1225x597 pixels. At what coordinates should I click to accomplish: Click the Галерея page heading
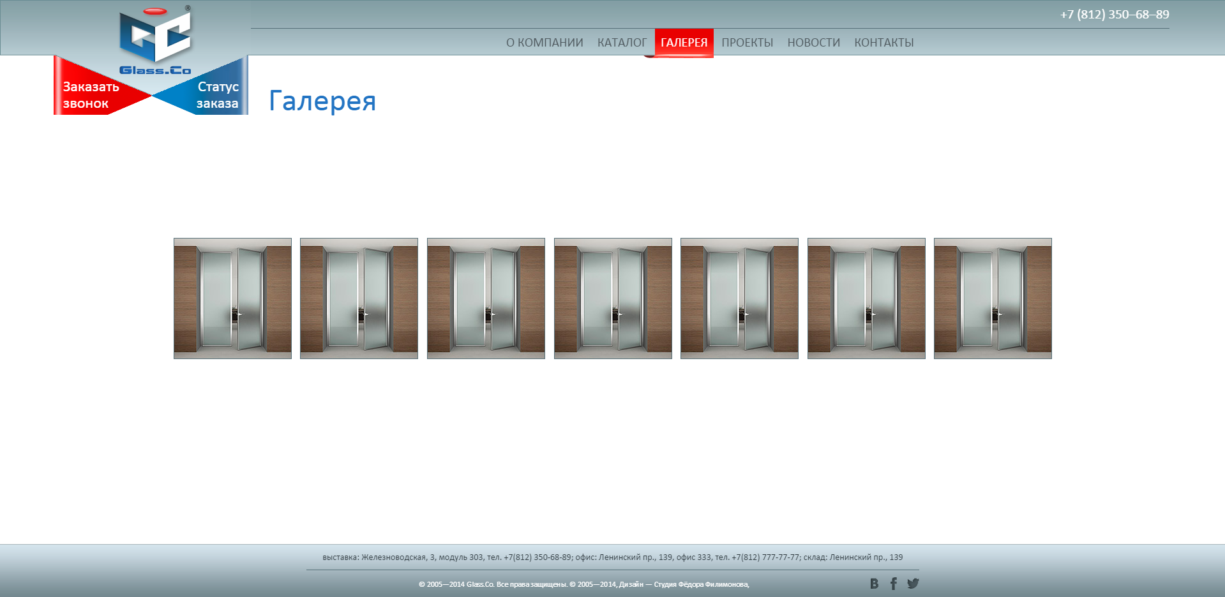click(x=322, y=101)
